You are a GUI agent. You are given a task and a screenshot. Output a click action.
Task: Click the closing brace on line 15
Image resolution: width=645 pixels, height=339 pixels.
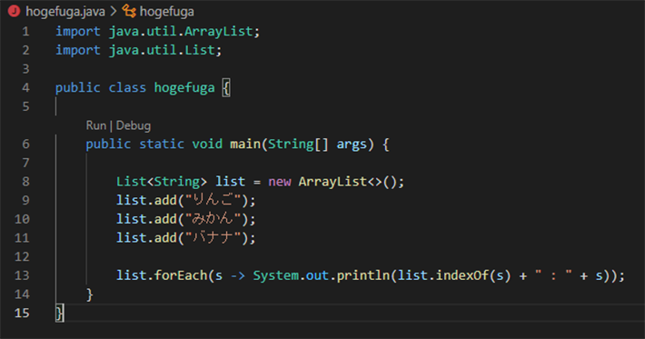[60, 313]
